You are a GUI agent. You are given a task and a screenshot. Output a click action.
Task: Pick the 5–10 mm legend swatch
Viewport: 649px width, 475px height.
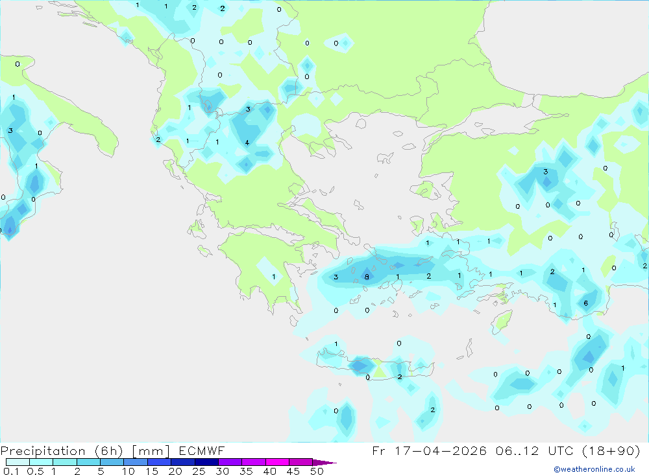(112, 462)
